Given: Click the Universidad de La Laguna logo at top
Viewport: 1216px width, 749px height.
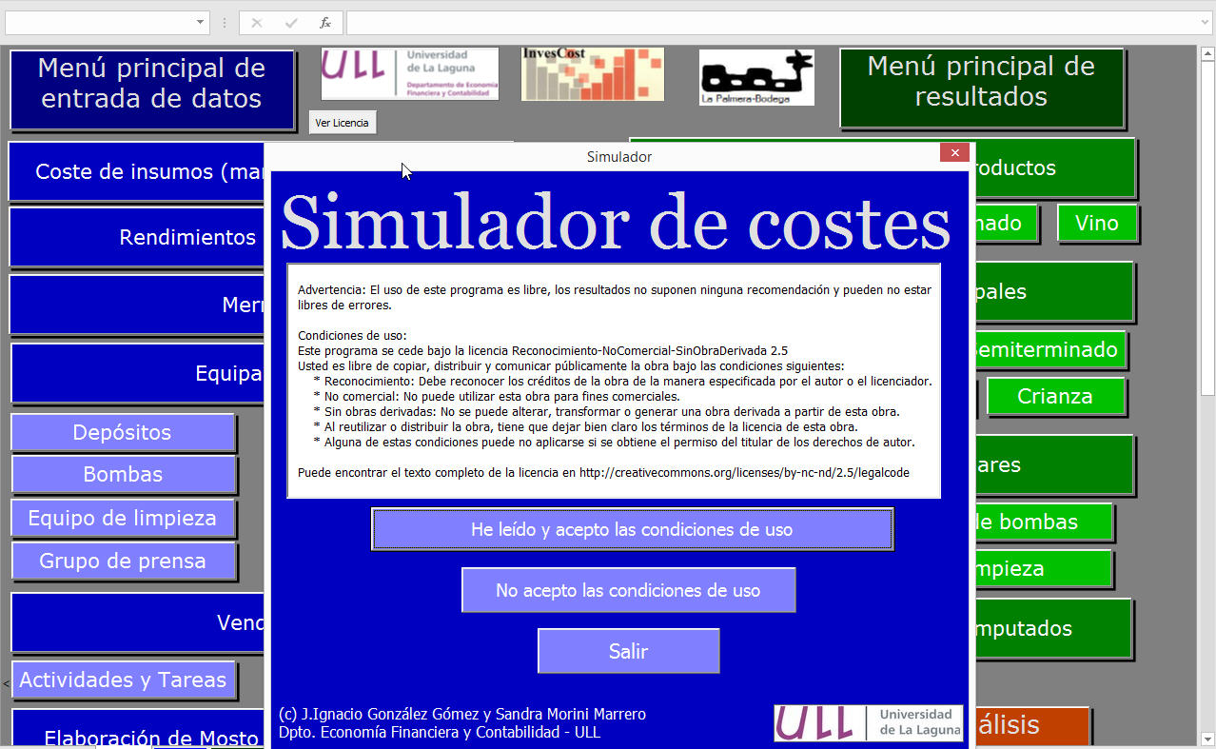Looking at the screenshot, I should point(409,74).
